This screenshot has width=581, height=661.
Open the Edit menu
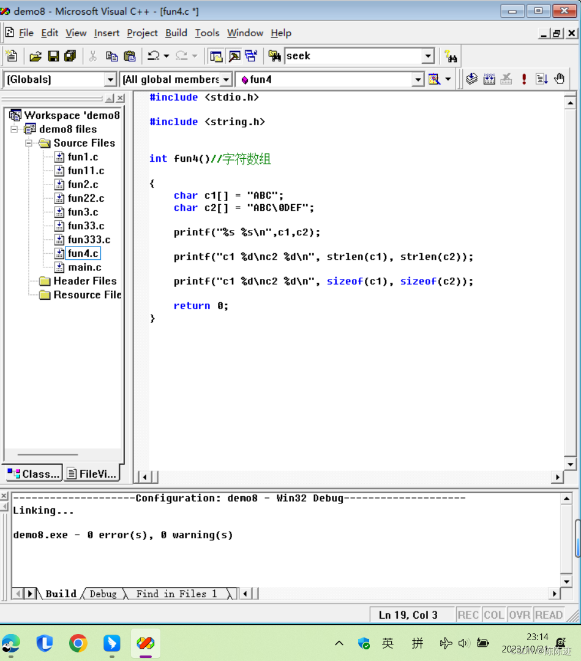pyautogui.click(x=50, y=33)
